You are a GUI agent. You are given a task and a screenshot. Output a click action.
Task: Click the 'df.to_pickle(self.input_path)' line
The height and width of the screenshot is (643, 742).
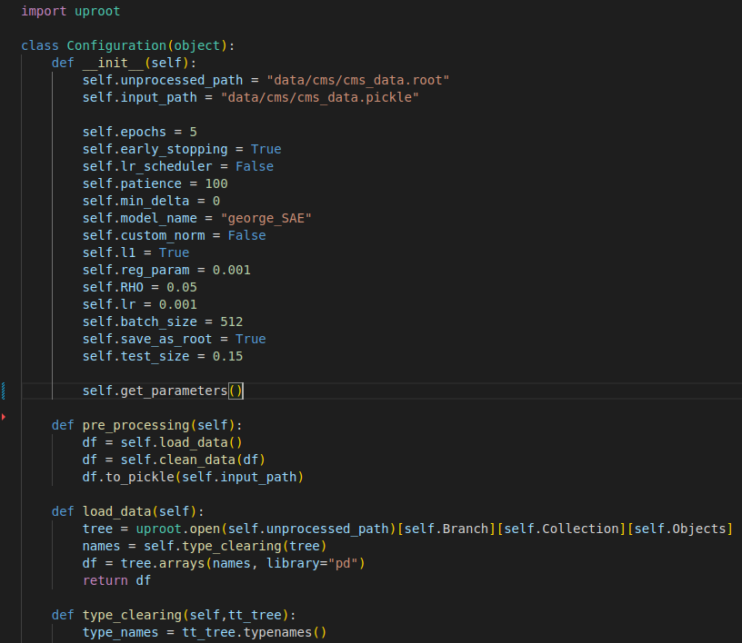[193, 477]
